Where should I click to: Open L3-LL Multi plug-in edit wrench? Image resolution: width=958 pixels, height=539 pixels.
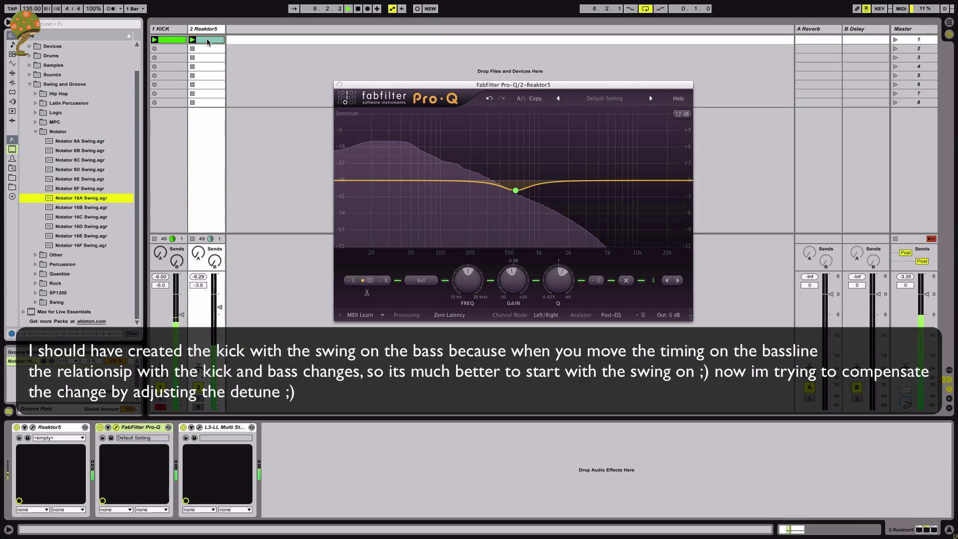click(199, 427)
